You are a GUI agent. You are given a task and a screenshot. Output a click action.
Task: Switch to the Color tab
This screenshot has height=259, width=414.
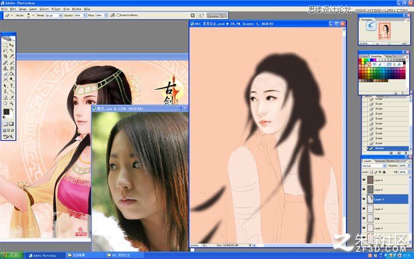pos(365,56)
